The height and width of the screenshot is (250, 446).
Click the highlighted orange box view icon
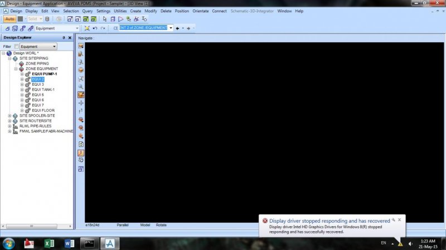pos(81,95)
